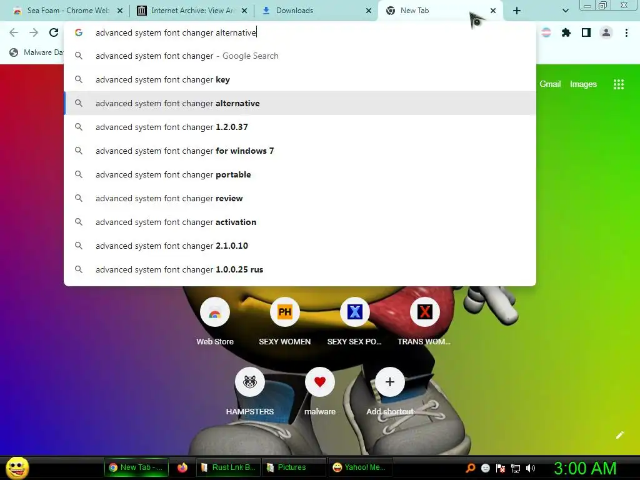Choose the '2.1.0.10' suggestion
The width and height of the screenshot is (640, 480).
point(300,246)
